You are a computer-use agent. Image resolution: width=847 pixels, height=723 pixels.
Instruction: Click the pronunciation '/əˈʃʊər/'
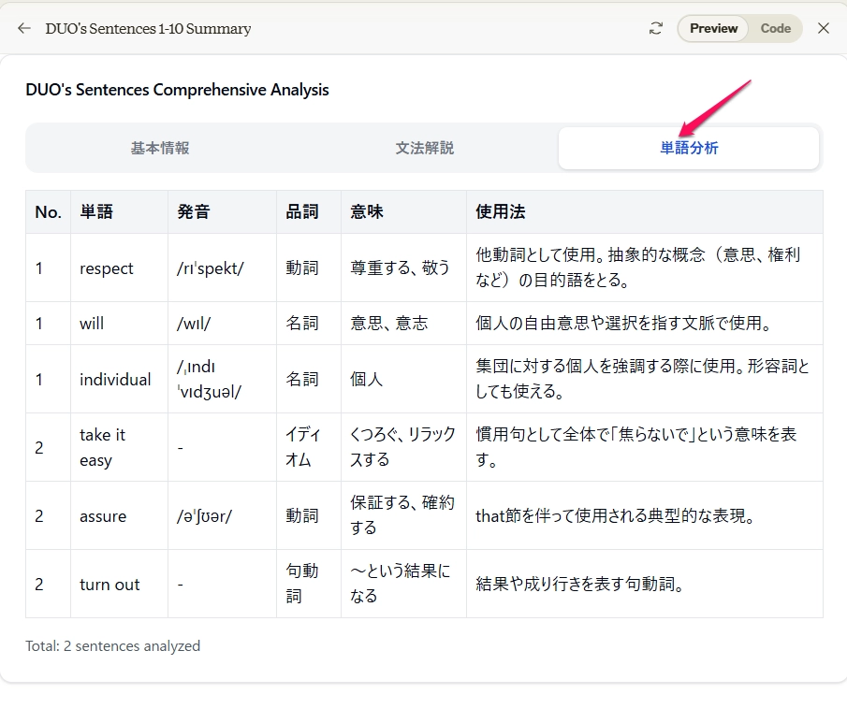[204, 516]
